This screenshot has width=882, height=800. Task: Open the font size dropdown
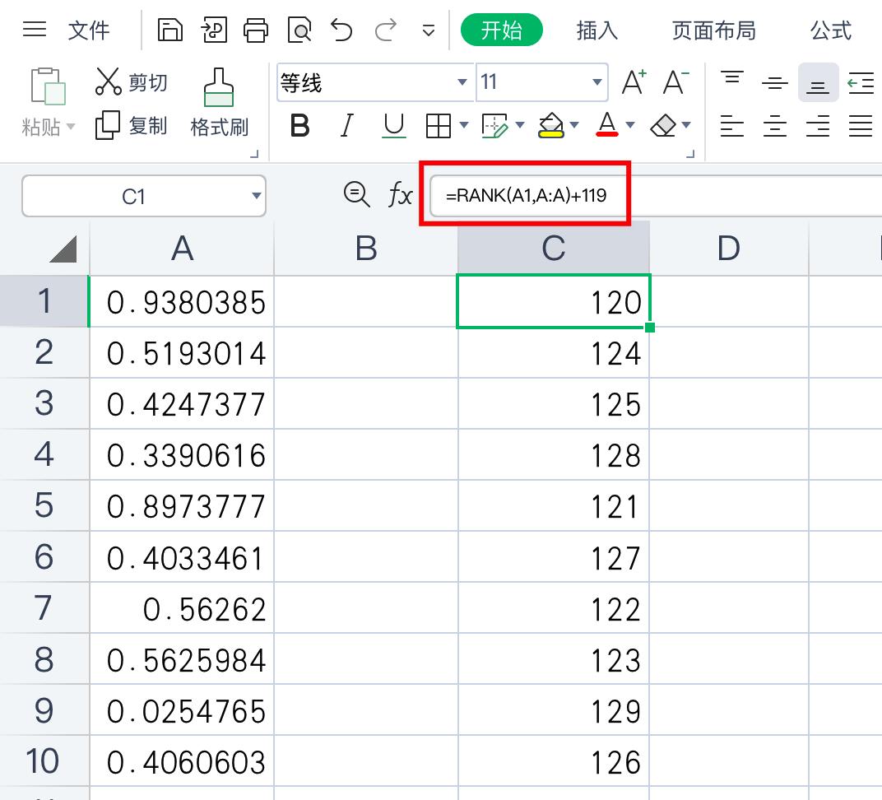pyautogui.click(x=595, y=83)
